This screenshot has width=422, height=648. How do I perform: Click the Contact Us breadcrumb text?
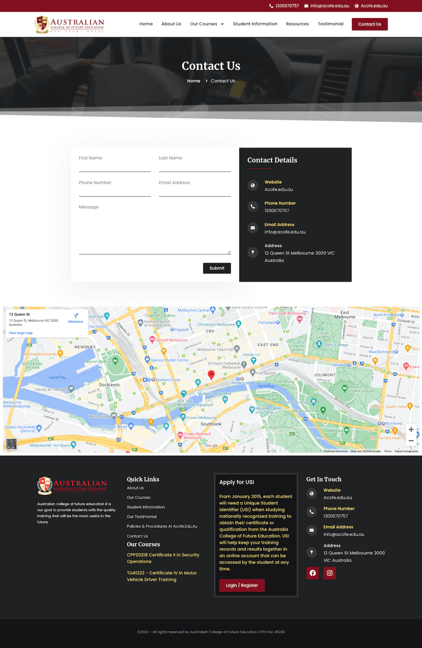(223, 81)
